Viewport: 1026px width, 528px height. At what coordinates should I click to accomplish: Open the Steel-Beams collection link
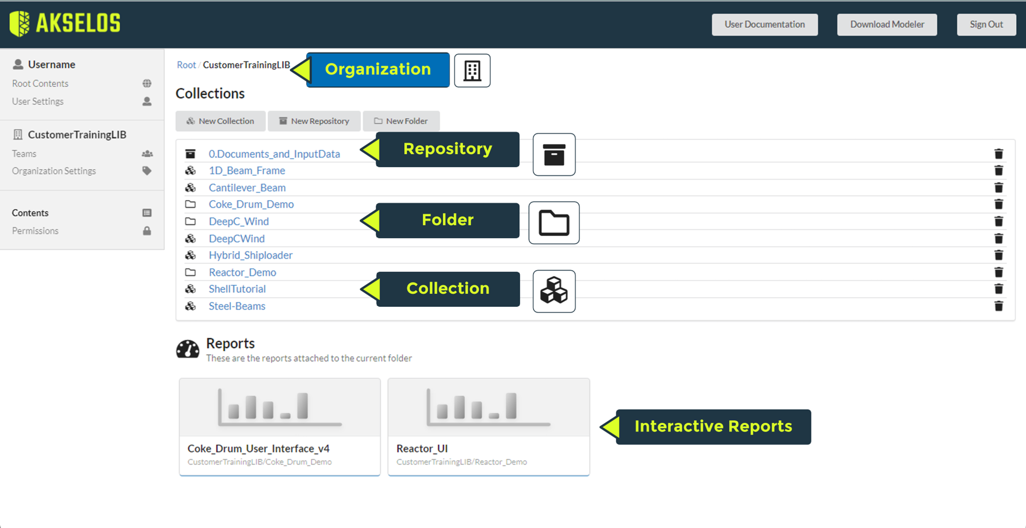(237, 306)
